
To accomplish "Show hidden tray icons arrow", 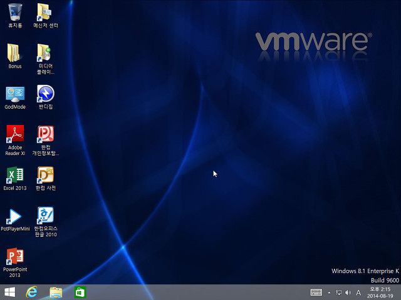I will click(x=329, y=292).
